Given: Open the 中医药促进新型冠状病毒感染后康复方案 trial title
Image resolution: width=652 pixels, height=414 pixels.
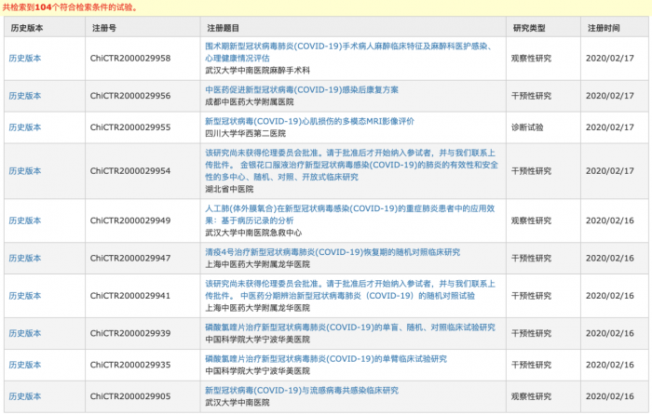Looking at the screenshot, I should click(x=301, y=89).
